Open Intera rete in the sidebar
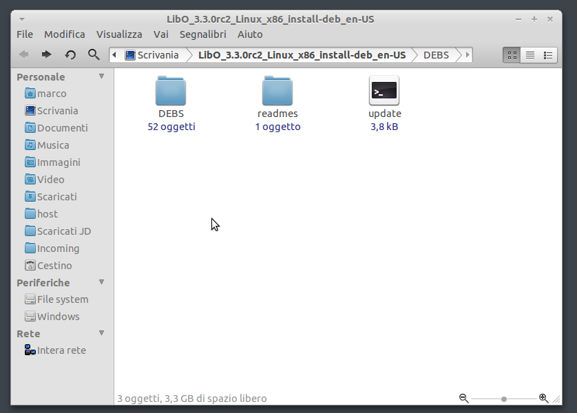 pyautogui.click(x=55, y=350)
